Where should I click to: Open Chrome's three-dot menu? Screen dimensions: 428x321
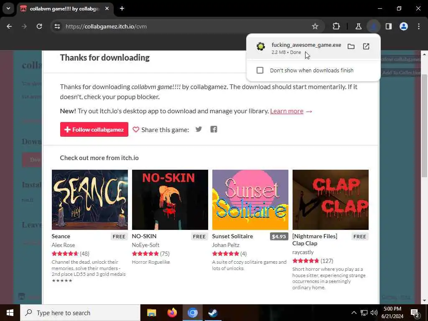[x=419, y=26]
